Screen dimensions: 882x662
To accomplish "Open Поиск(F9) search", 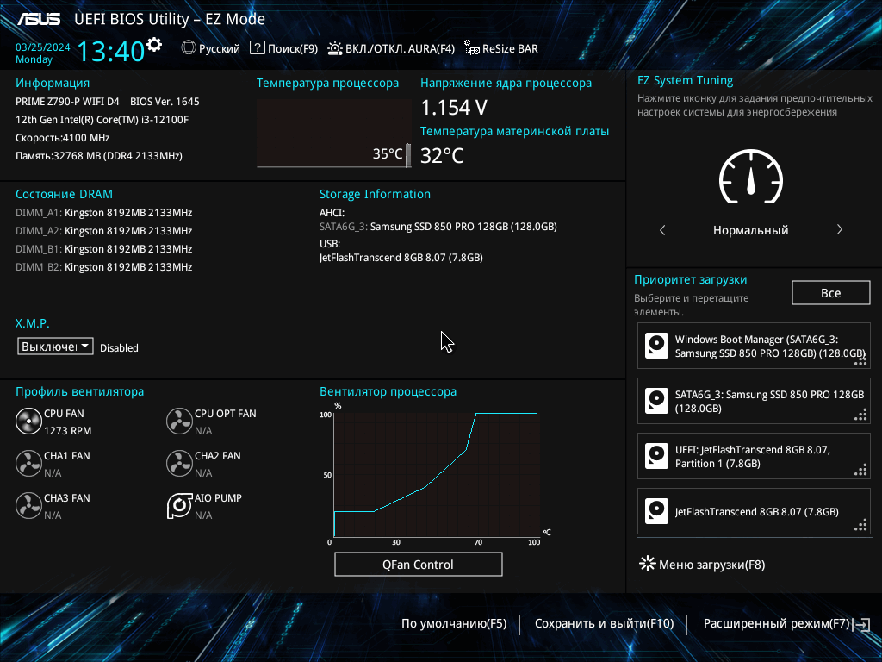I will click(293, 48).
